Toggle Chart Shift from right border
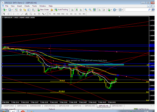157x112 pixels. pyautogui.click(x=104, y=10)
